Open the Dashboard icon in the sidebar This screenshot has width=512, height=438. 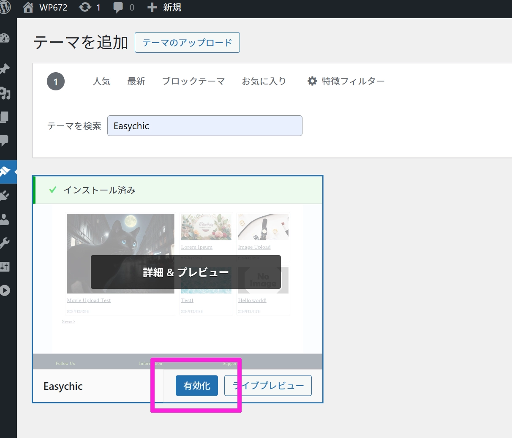(5, 38)
